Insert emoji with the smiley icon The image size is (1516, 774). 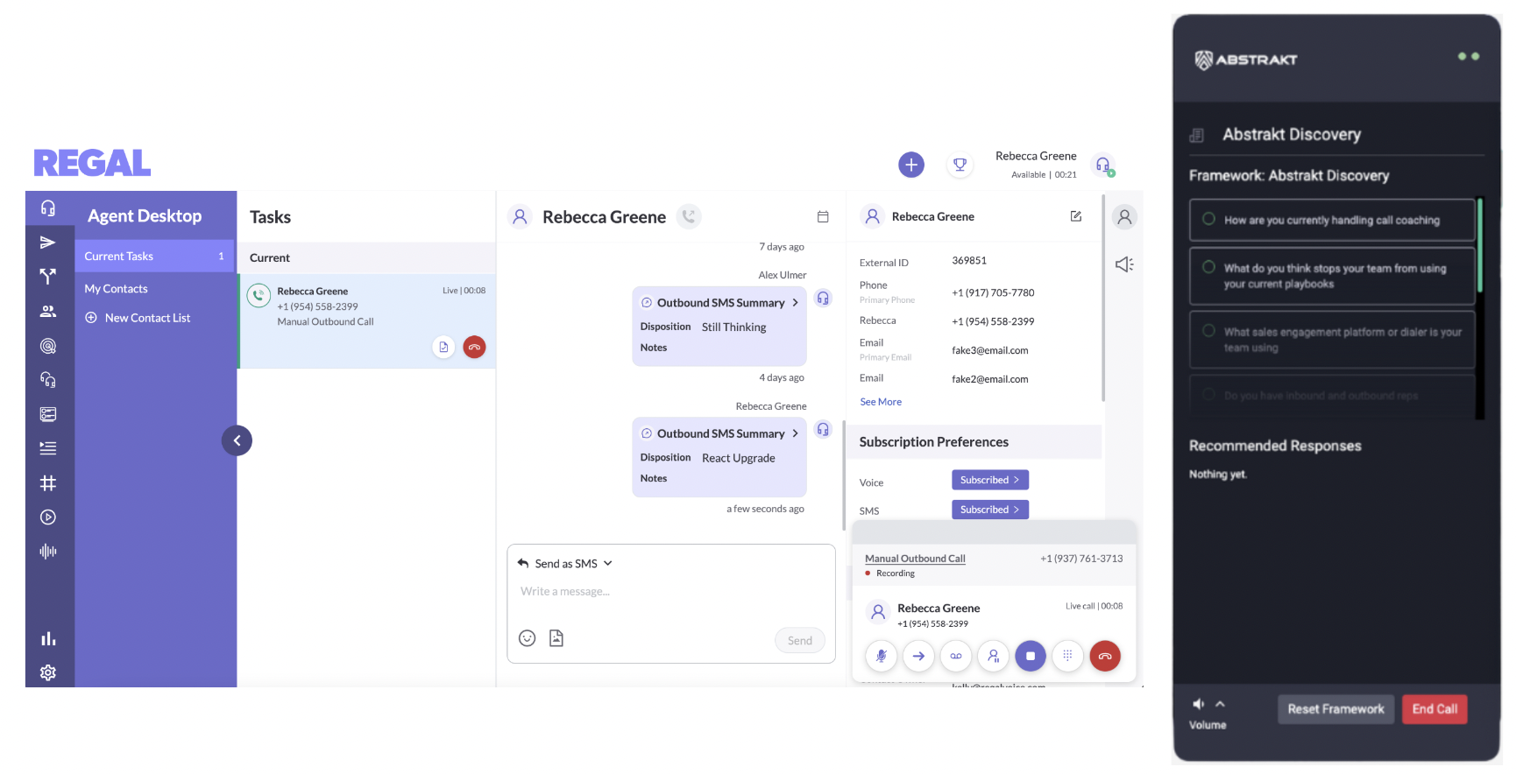pos(527,638)
